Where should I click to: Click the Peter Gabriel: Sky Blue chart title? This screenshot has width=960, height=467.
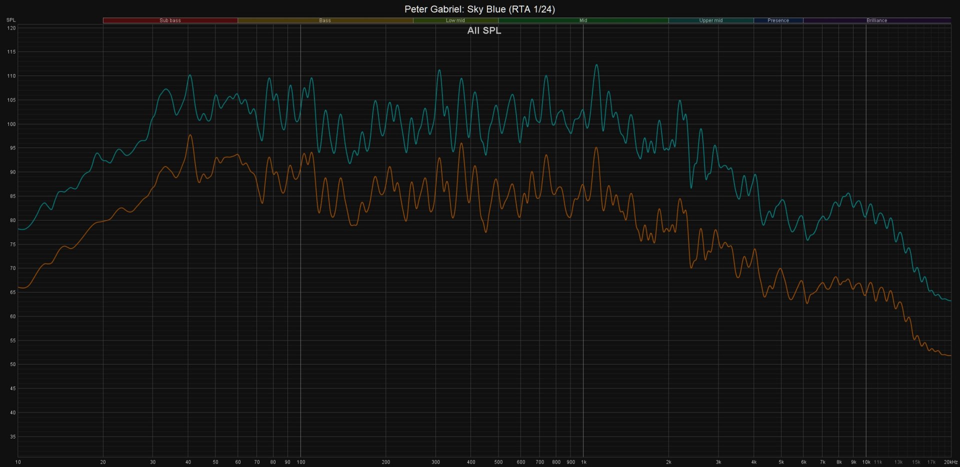coord(479,9)
